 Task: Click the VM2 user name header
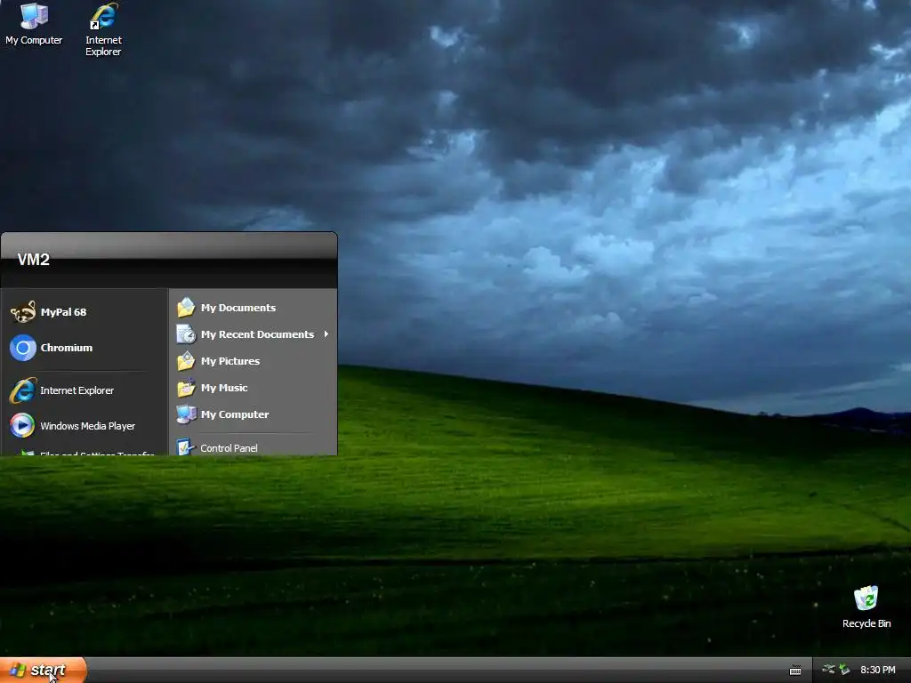pyautogui.click(x=33, y=260)
